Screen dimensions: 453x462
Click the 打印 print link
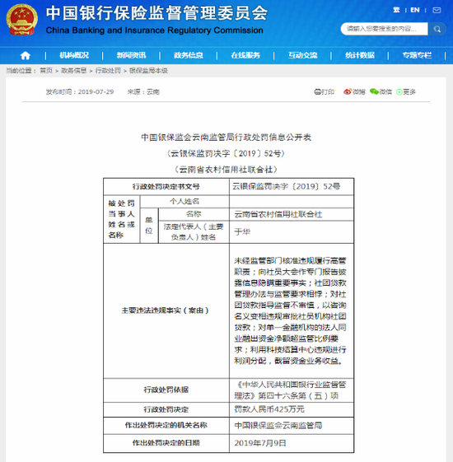(x=328, y=92)
